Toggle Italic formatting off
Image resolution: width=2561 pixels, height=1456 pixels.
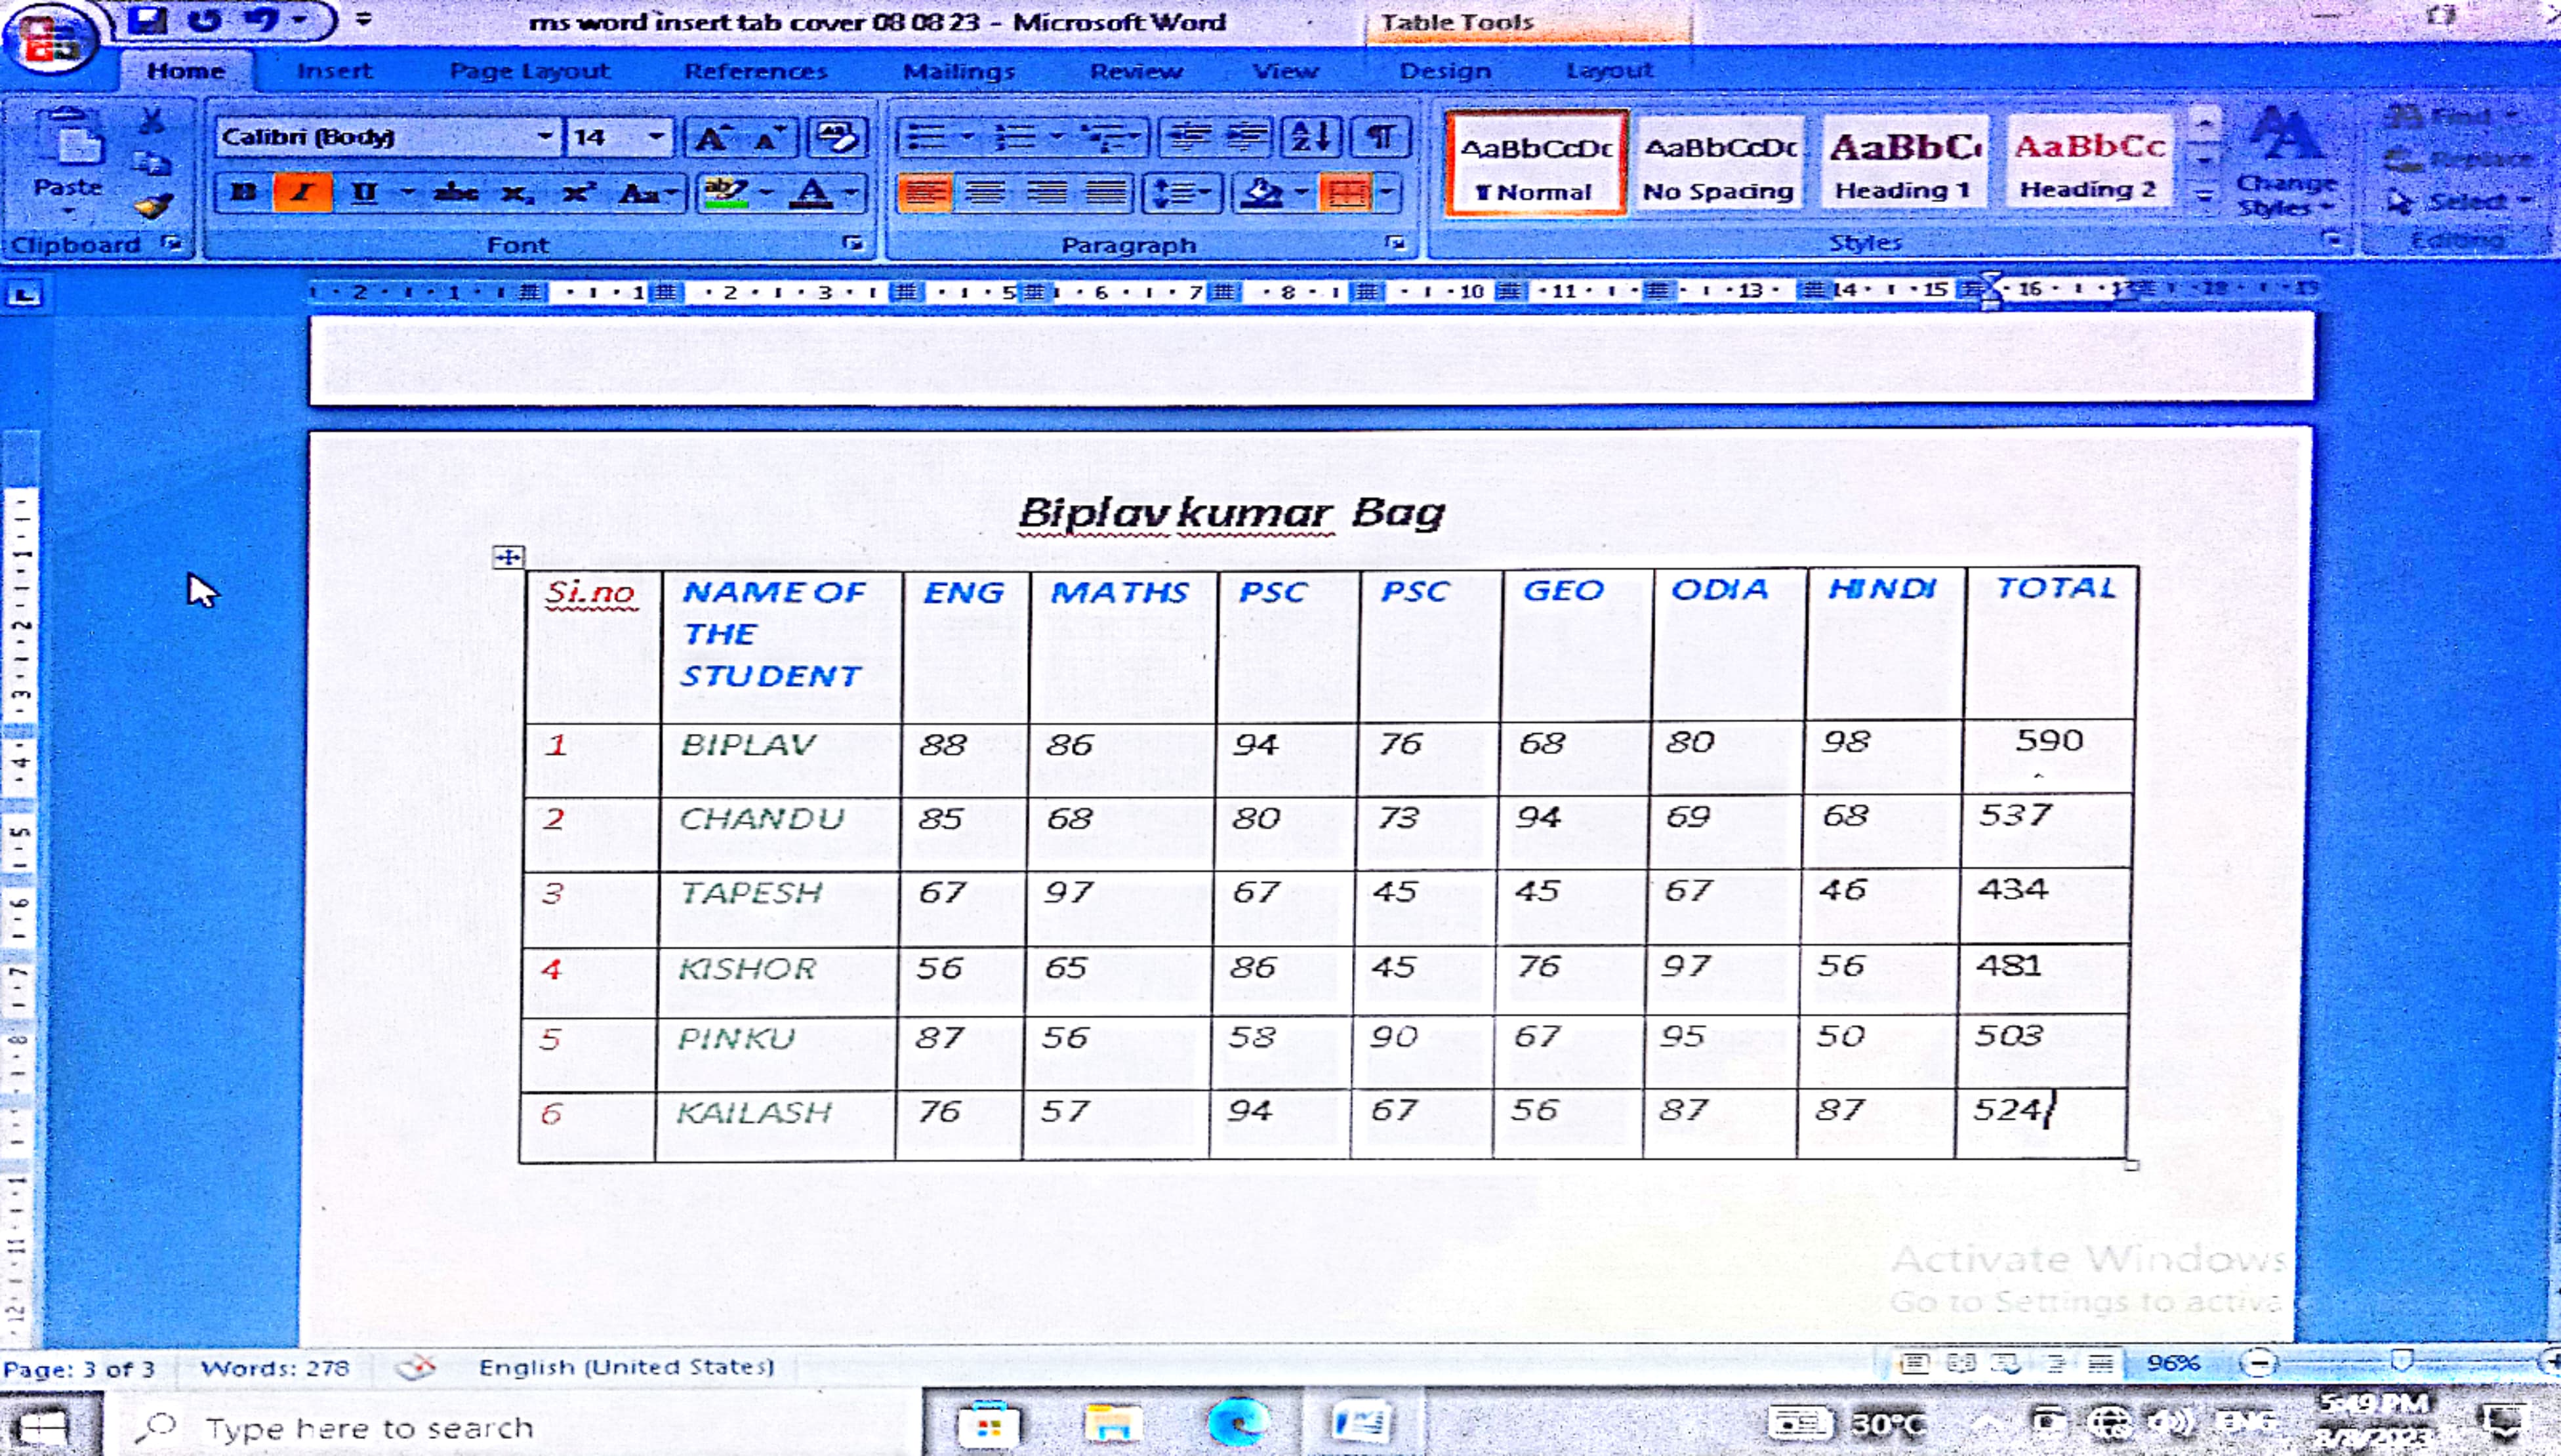pyautogui.click(x=302, y=192)
